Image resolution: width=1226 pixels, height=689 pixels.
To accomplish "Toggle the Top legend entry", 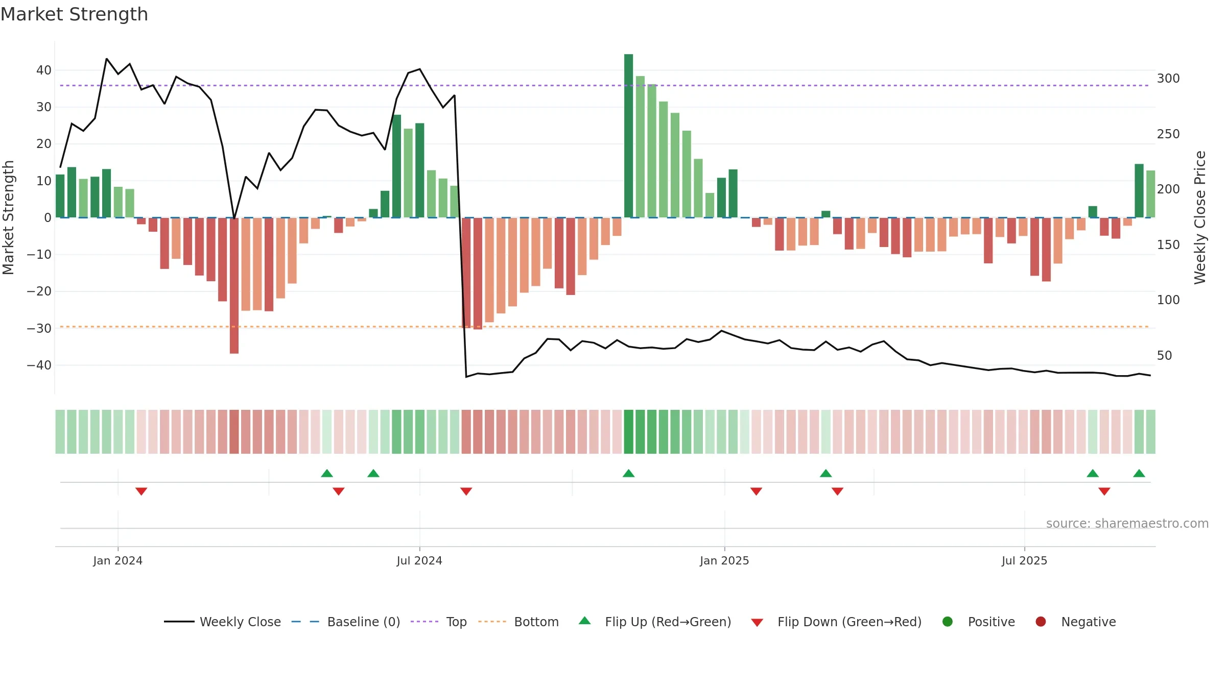I will 438,622.
